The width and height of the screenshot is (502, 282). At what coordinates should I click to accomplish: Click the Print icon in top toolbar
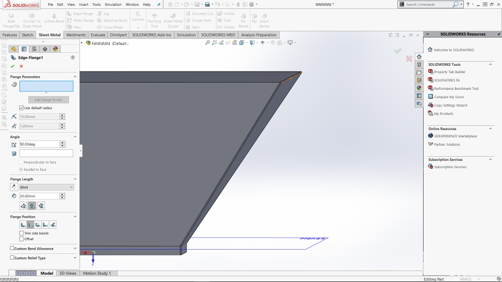pyautogui.click(x=207, y=5)
